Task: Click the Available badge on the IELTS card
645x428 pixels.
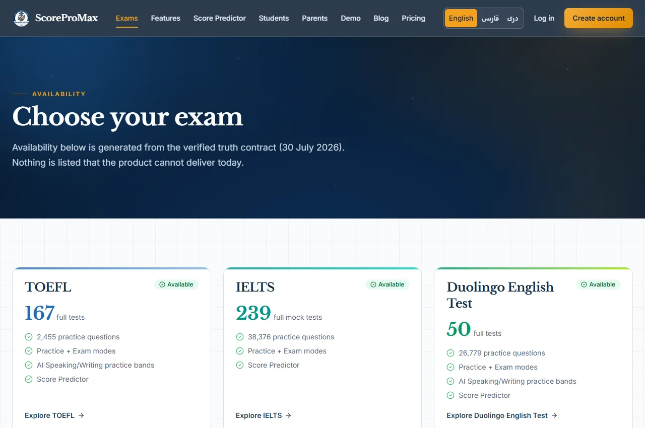Action: [x=388, y=284]
